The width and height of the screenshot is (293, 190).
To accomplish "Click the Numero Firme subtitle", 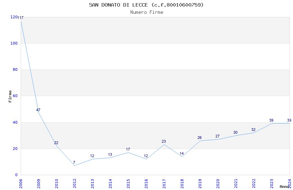I will [147, 12].
